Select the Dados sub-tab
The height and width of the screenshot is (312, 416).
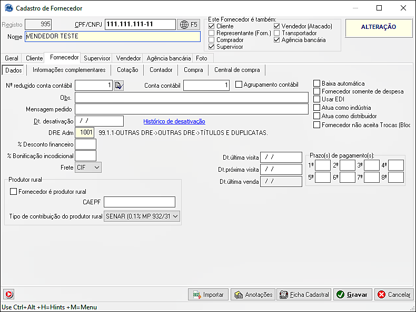click(14, 70)
